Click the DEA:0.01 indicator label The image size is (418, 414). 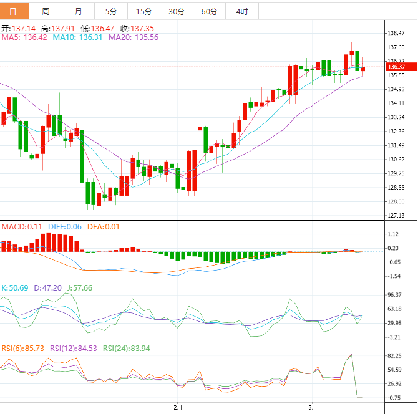(104, 227)
